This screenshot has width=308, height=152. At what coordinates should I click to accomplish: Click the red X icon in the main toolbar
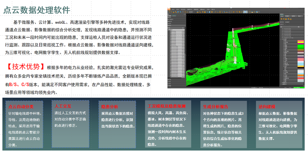click(234, 12)
